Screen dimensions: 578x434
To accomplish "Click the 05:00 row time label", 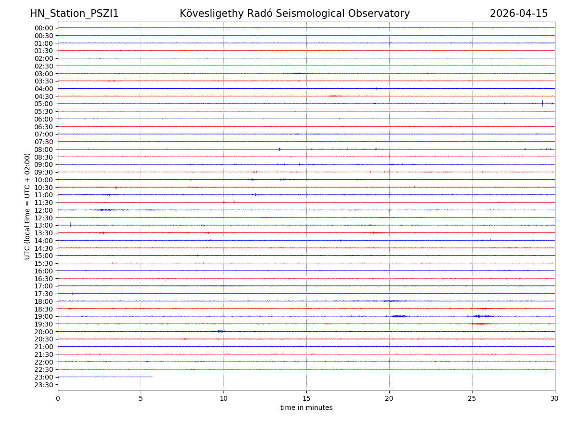I will tap(44, 104).
